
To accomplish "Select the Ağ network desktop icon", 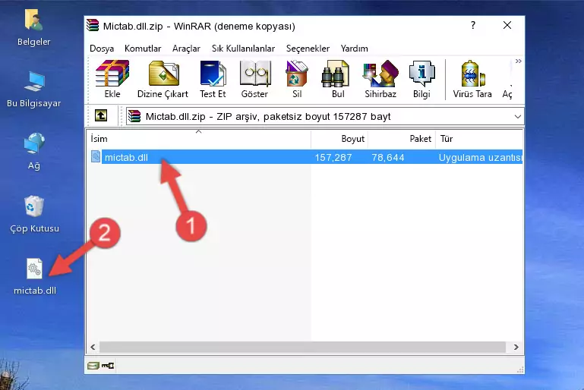I will [x=34, y=151].
